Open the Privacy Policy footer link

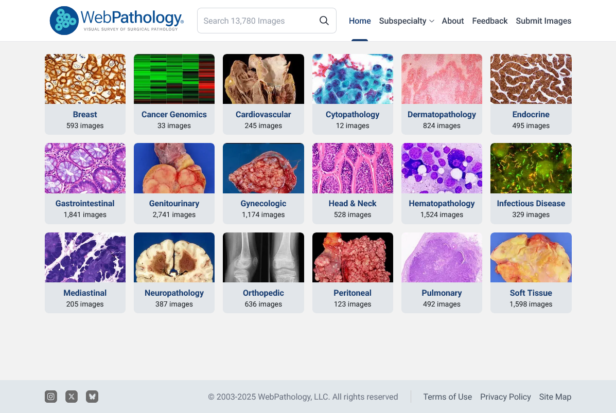505,397
